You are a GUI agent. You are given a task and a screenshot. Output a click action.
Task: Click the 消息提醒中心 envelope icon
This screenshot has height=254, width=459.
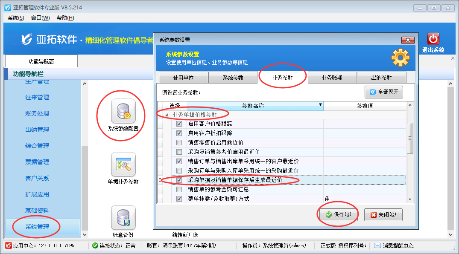(377, 245)
